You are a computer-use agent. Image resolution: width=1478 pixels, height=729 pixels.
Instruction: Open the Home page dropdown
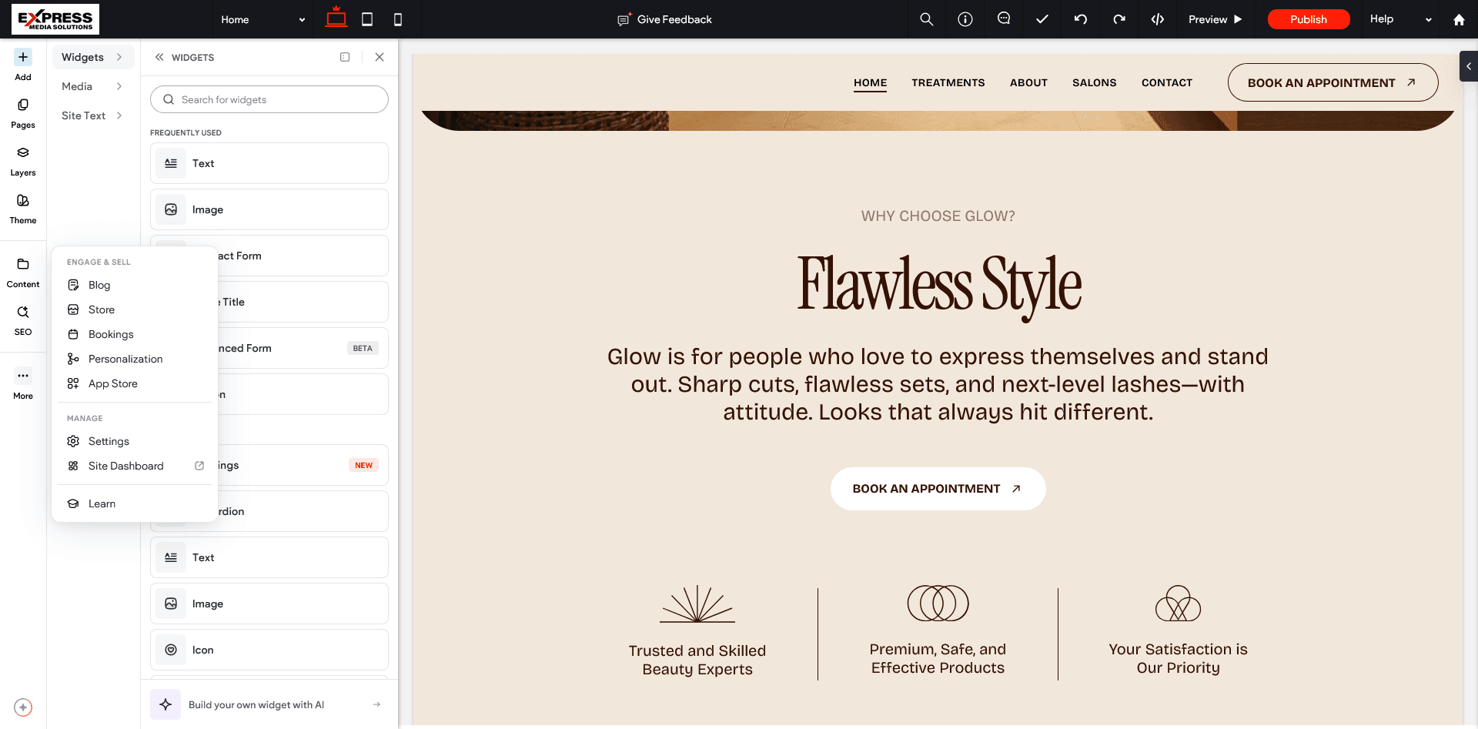tap(262, 19)
